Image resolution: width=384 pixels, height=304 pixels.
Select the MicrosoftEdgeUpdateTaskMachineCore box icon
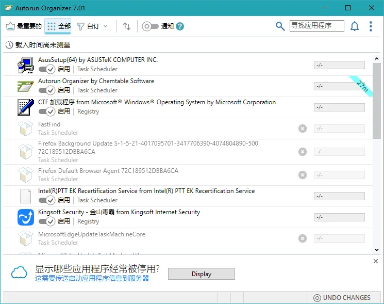26,238
